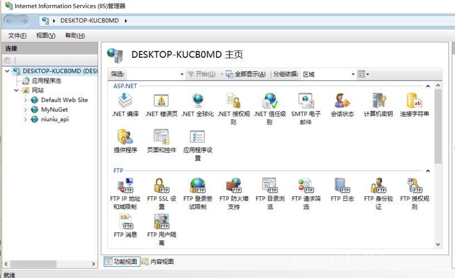The width and height of the screenshot is (455, 278).
Task: Open the FTP 日志 feature icon
Action: tap(342, 186)
